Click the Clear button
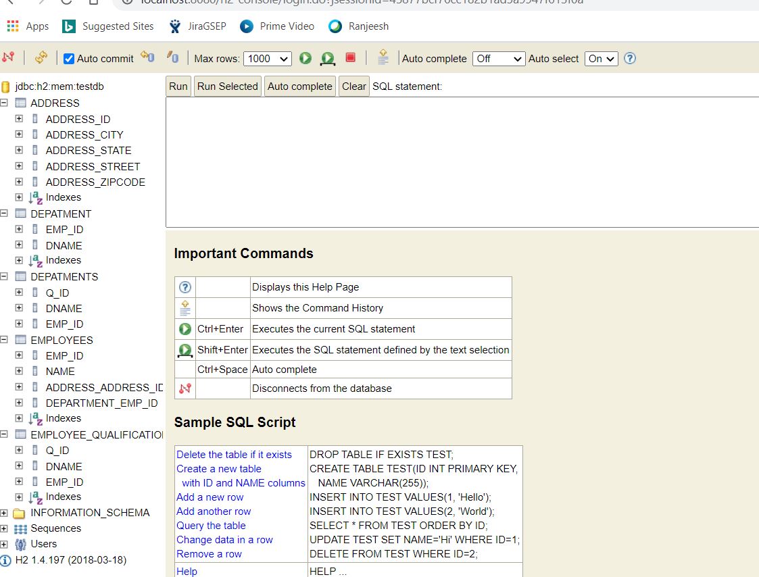759x577 pixels. pyautogui.click(x=354, y=86)
